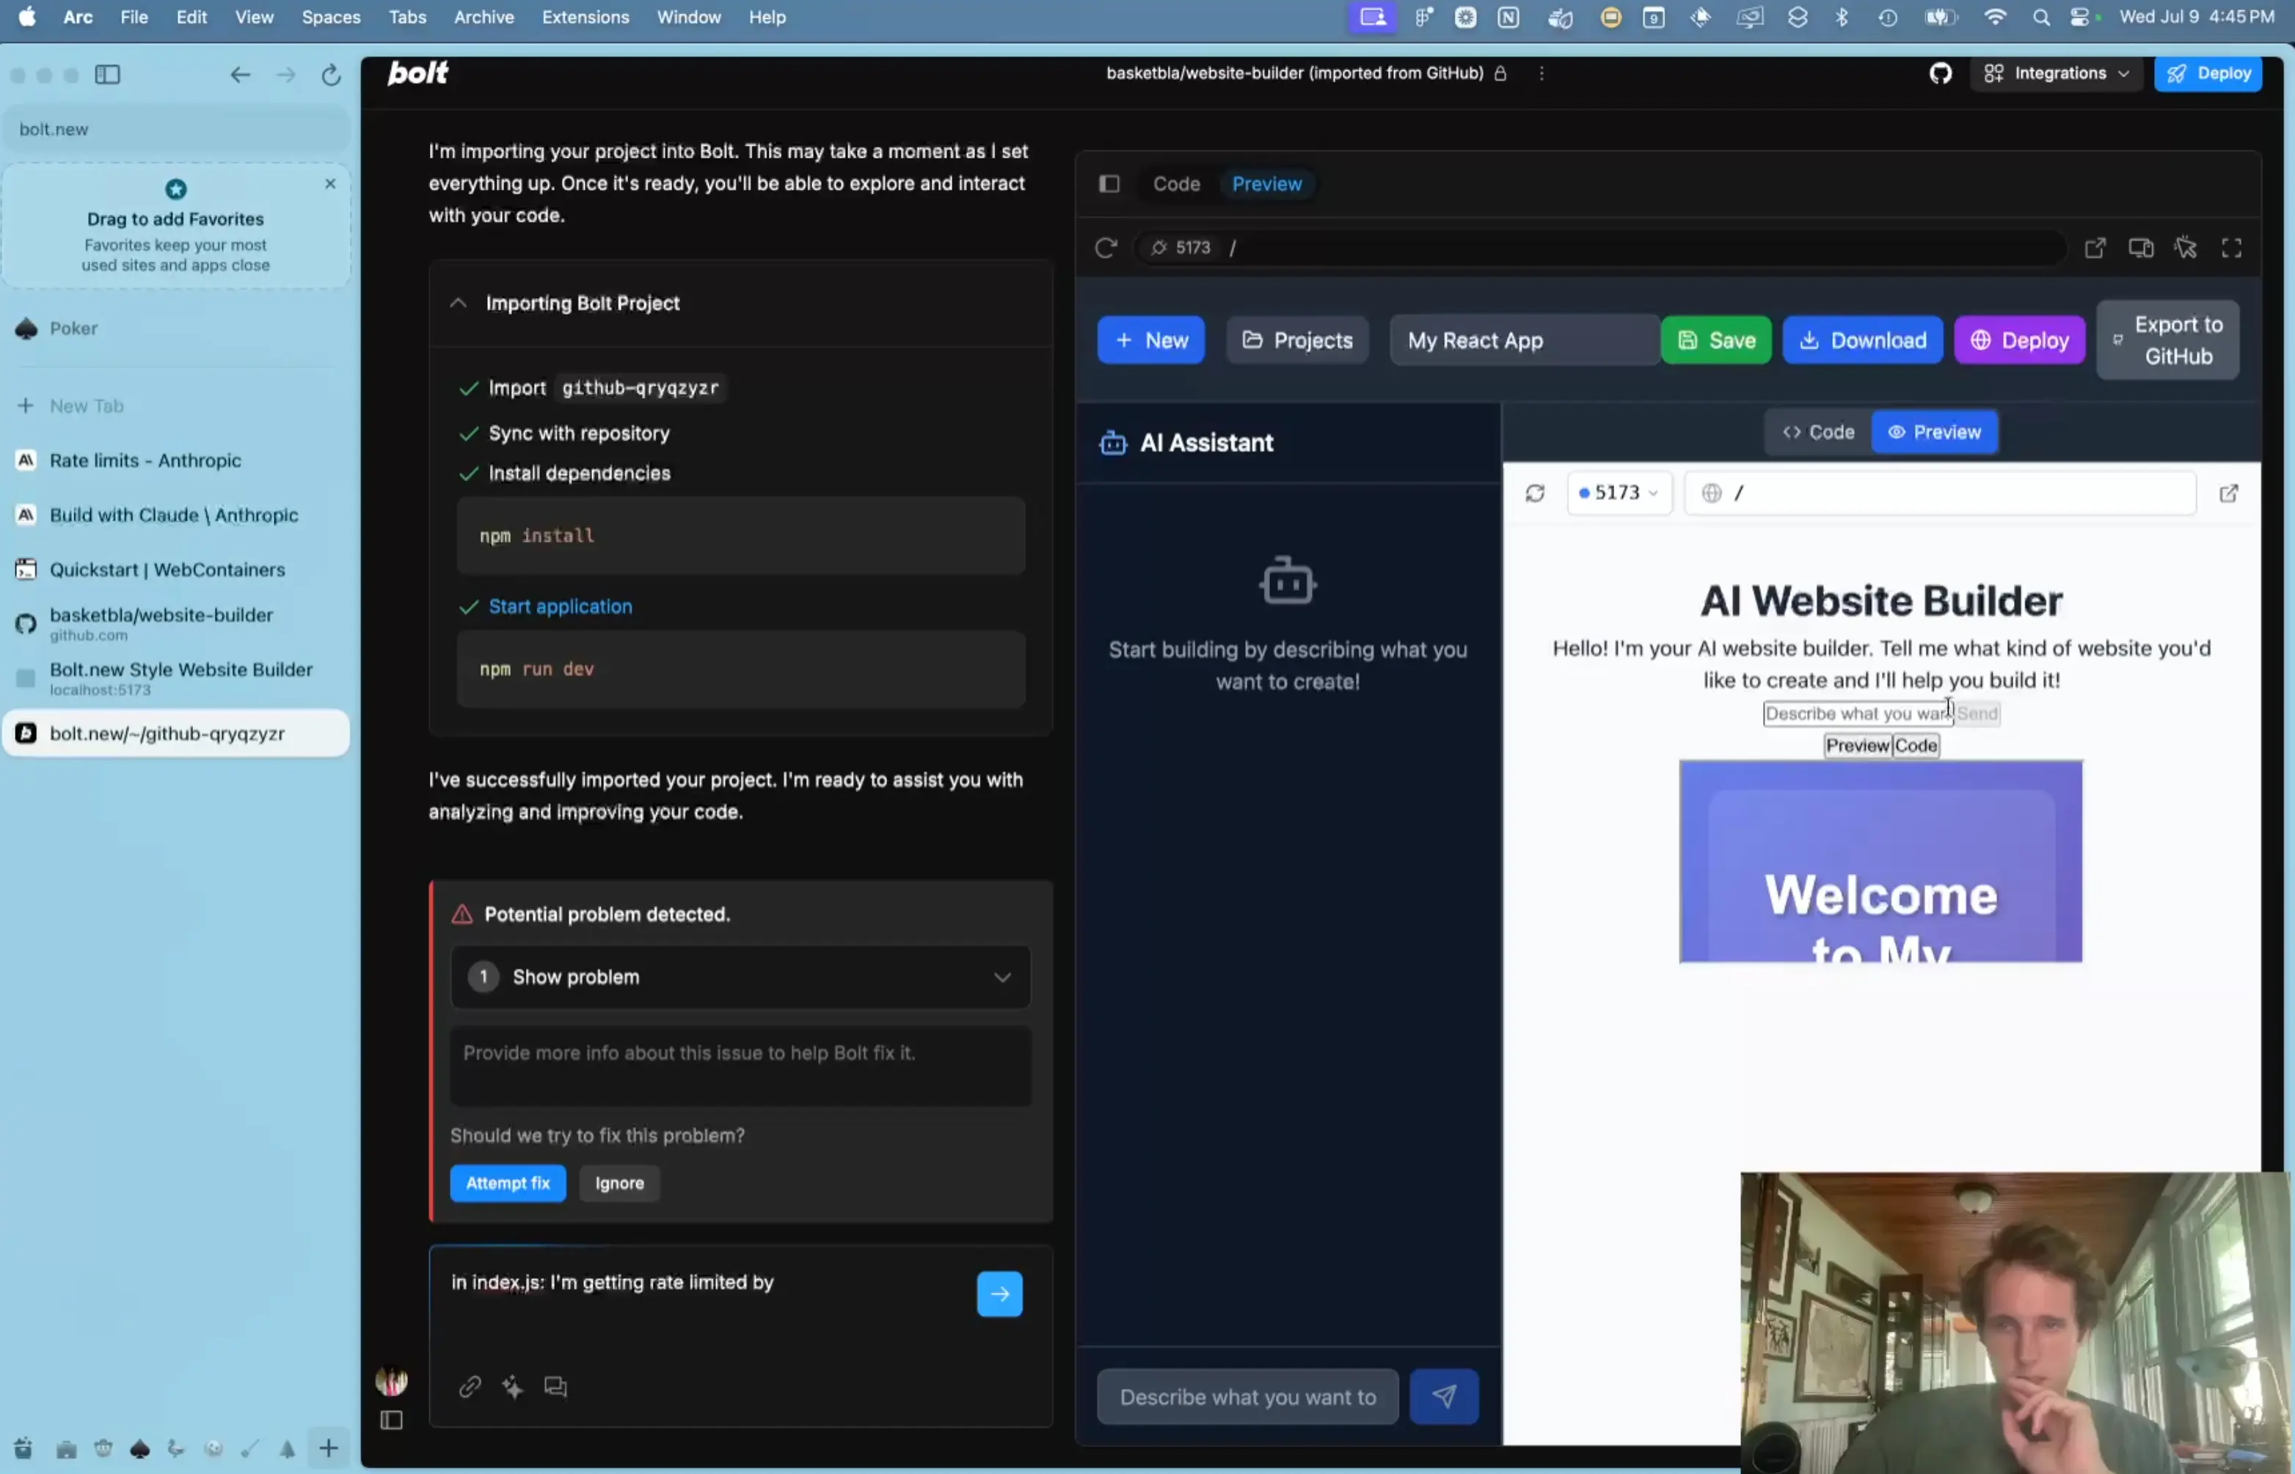Submit the Bolt chat prompt with arrow button
2295x1474 pixels.
[x=999, y=1294]
